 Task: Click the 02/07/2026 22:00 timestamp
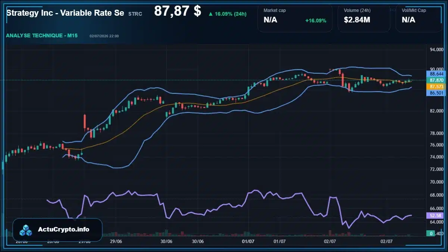pyautogui.click(x=104, y=36)
